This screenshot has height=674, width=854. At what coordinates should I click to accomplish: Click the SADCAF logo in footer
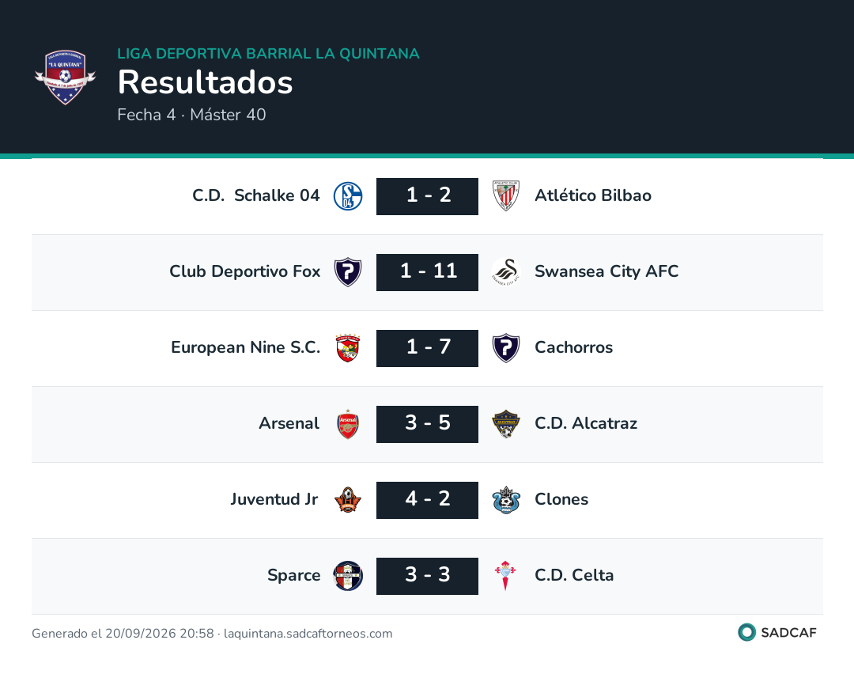(x=777, y=633)
